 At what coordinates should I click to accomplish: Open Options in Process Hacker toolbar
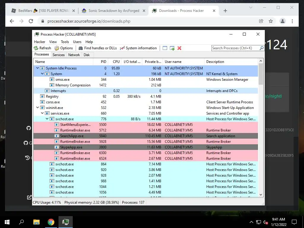pyautogui.click(x=64, y=48)
